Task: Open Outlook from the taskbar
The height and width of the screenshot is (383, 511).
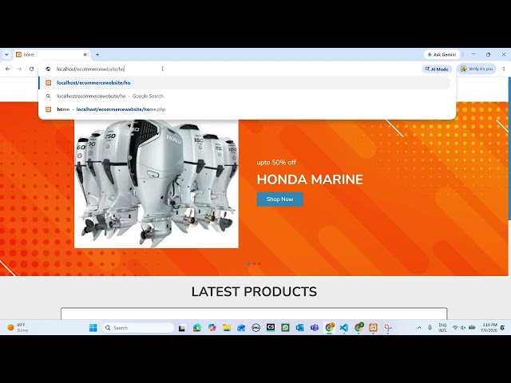Action: click(300, 328)
